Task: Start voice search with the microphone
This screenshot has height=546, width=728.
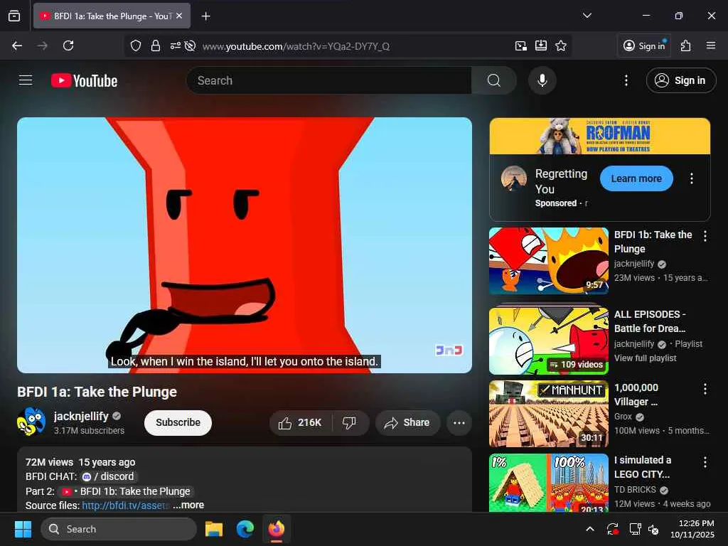Action: coord(542,80)
